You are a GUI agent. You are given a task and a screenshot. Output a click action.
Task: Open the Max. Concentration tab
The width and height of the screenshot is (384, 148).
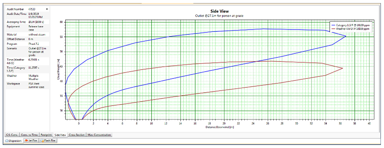click(x=99, y=135)
